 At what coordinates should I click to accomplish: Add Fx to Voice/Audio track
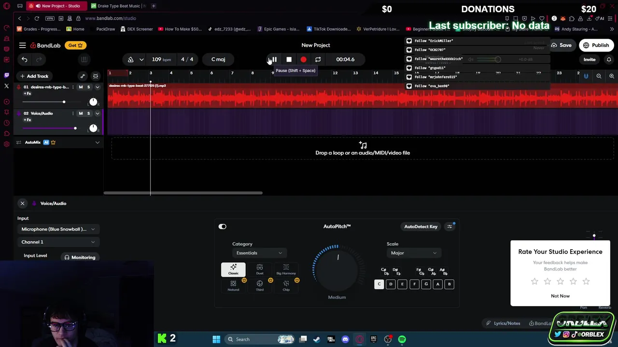tap(27, 120)
